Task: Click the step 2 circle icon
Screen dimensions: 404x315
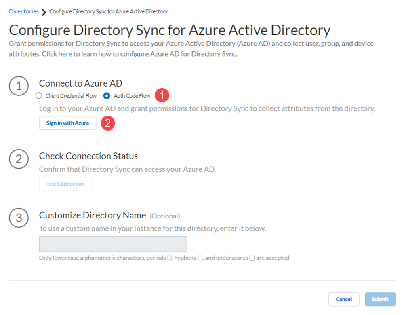Action: (19, 159)
